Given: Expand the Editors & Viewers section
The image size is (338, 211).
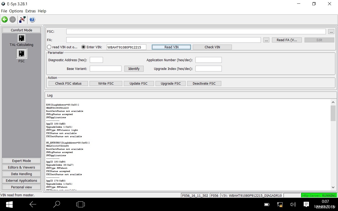Looking at the screenshot, I should coord(21,167).
